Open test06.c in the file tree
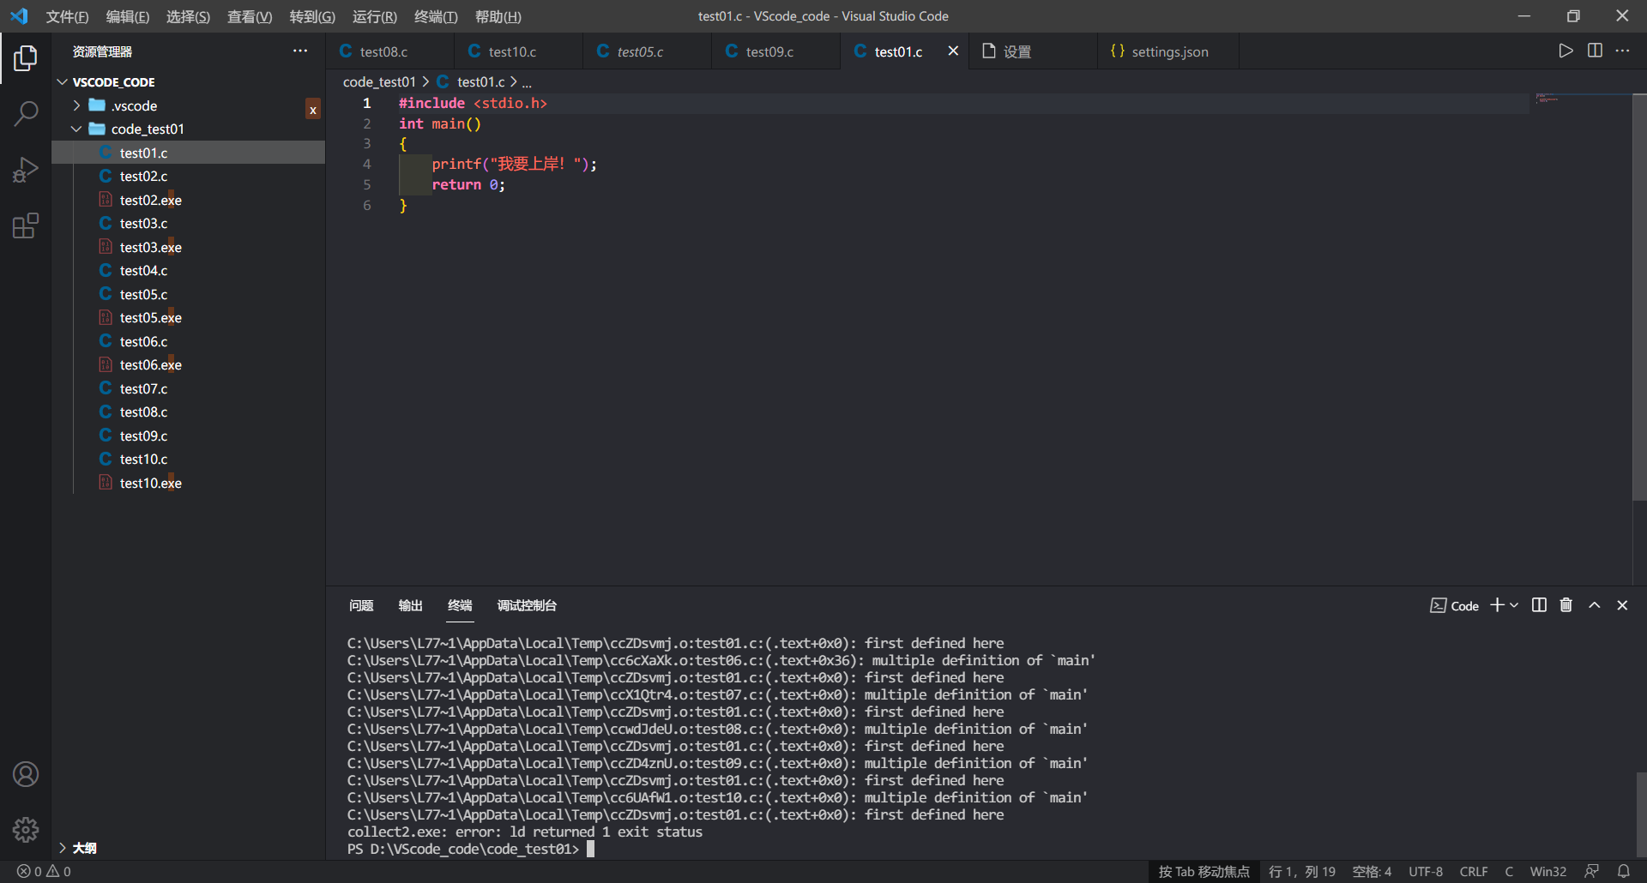This screenshot has height=883, width=1647. coord(189,341)
